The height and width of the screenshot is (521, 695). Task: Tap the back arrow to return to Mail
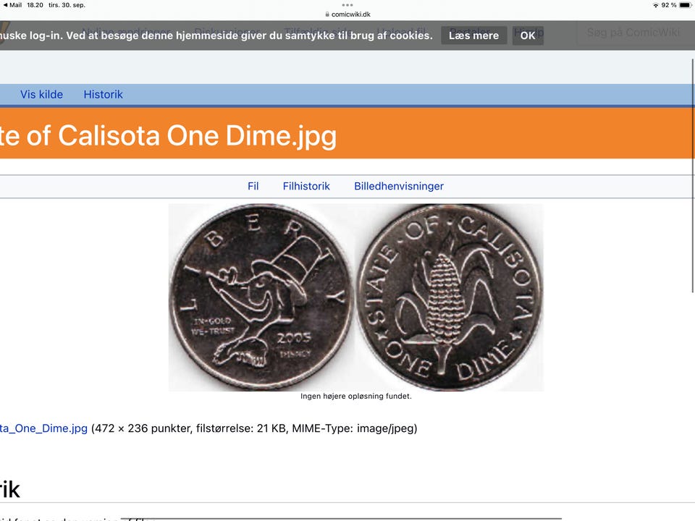point(5,5)
